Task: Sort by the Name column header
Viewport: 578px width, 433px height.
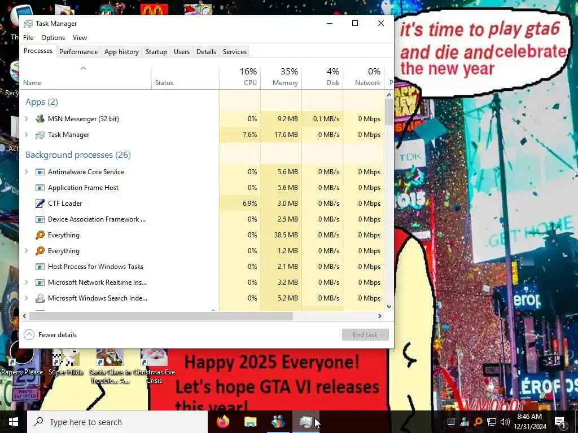Action: 86,77
